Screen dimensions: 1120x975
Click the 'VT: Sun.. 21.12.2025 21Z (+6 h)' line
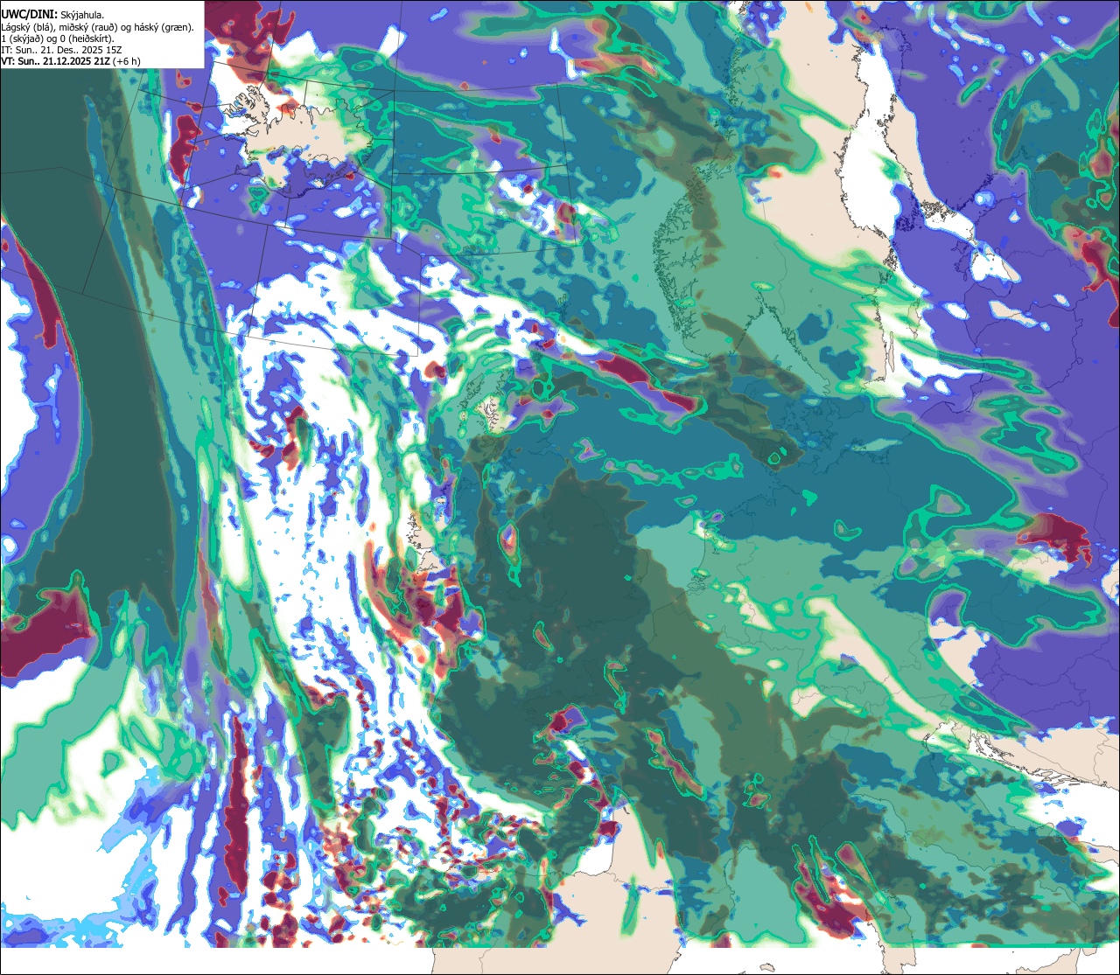click(x=71, y=61)
